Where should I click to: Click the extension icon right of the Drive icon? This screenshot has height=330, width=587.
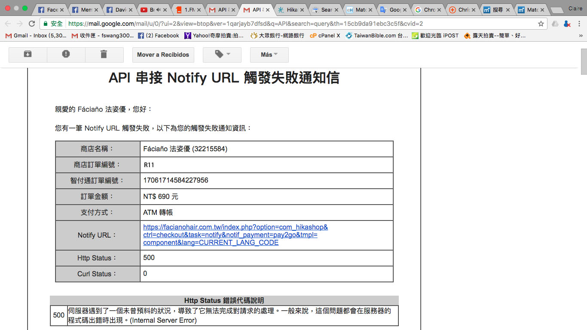click(567, 24)
